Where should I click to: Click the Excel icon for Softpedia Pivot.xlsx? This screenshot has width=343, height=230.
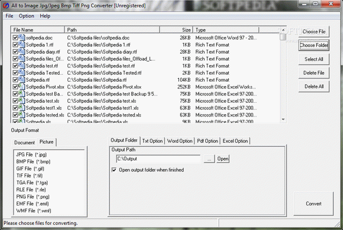22,87
